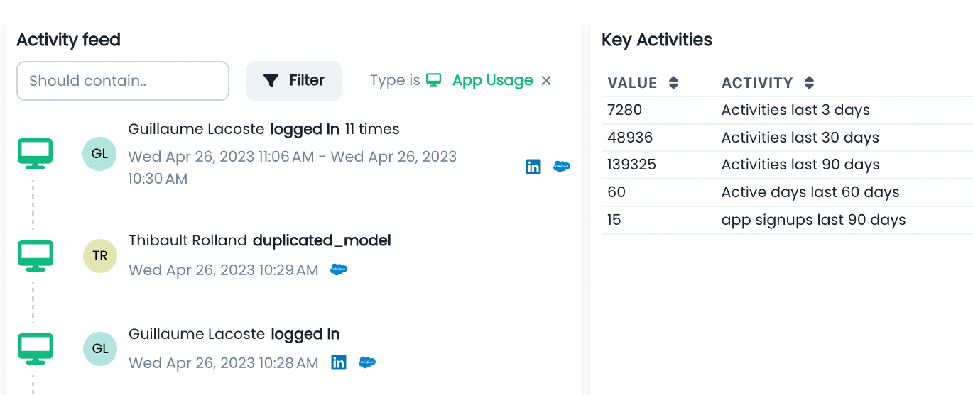This screenshot has width=973, height=395.
Task: Click green monitor icon for duplicated_model event
Action: pyautogui.click(x=35, y=255)
